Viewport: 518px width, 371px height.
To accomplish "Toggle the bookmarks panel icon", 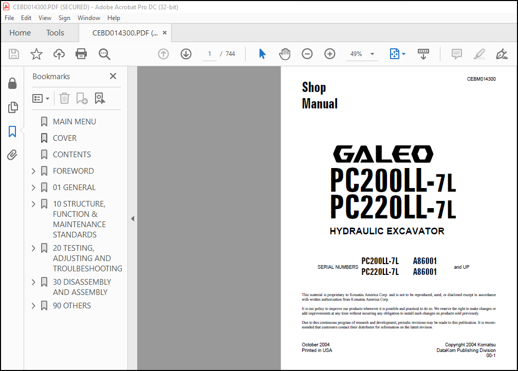I will tap(12, 132).
